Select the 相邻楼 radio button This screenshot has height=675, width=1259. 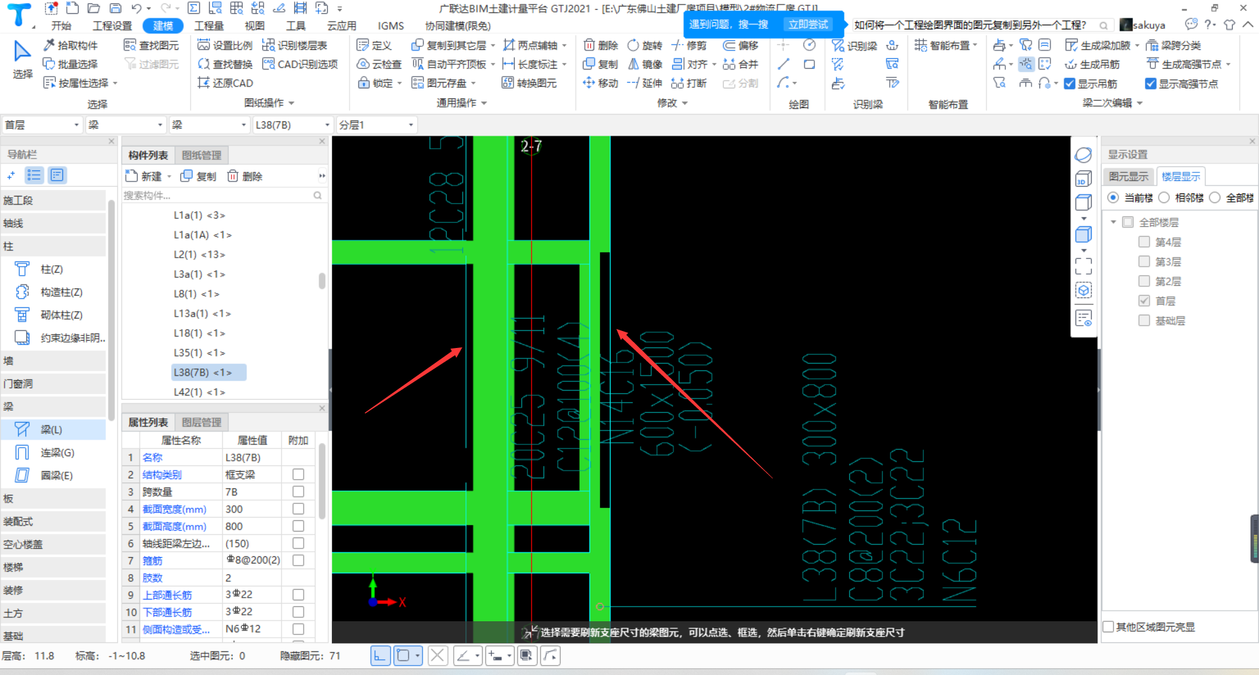pos(1164,198)
